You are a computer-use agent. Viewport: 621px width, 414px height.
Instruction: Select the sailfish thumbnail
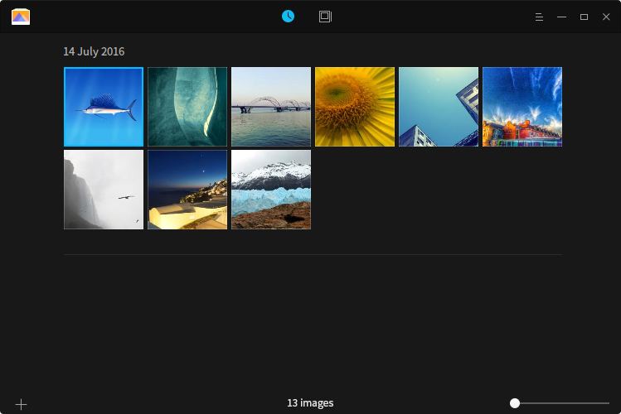pos(104,107)
